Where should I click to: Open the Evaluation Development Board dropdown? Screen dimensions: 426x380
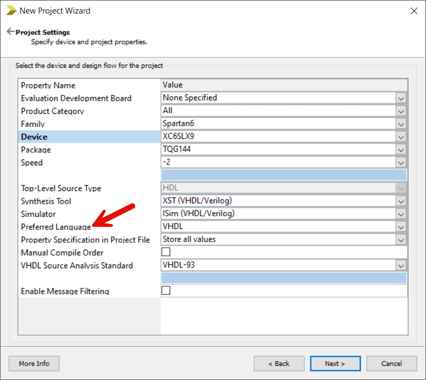(x=401, y=98)
